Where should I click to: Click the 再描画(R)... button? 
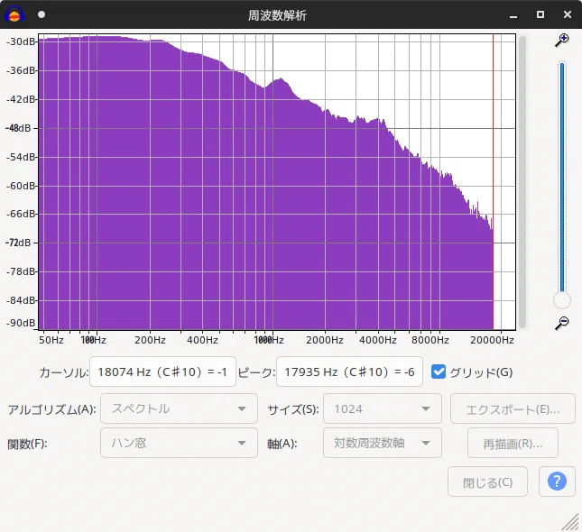(x=513, y=443)
